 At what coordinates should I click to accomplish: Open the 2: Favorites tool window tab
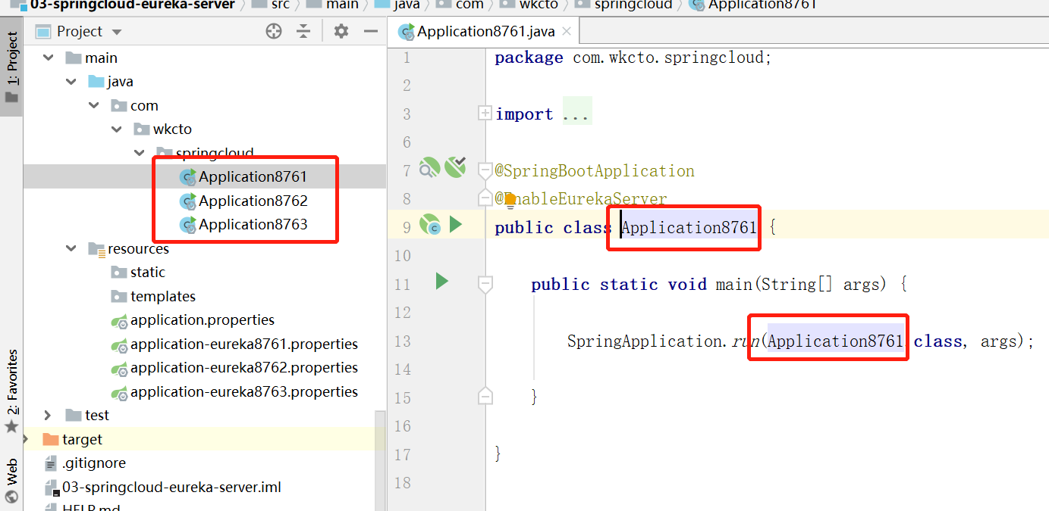point(11,390)
